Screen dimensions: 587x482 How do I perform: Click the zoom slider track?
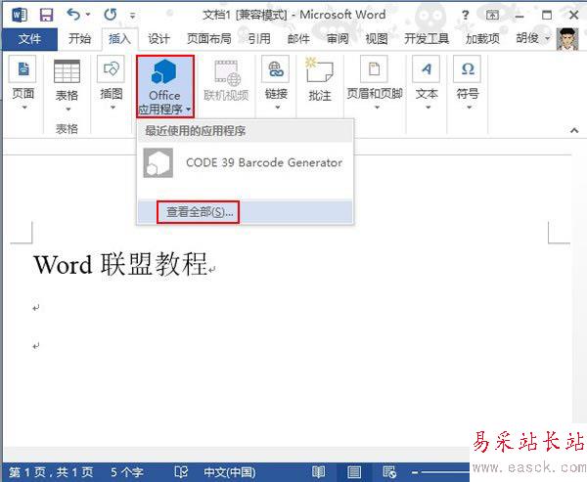coord(445,472)
